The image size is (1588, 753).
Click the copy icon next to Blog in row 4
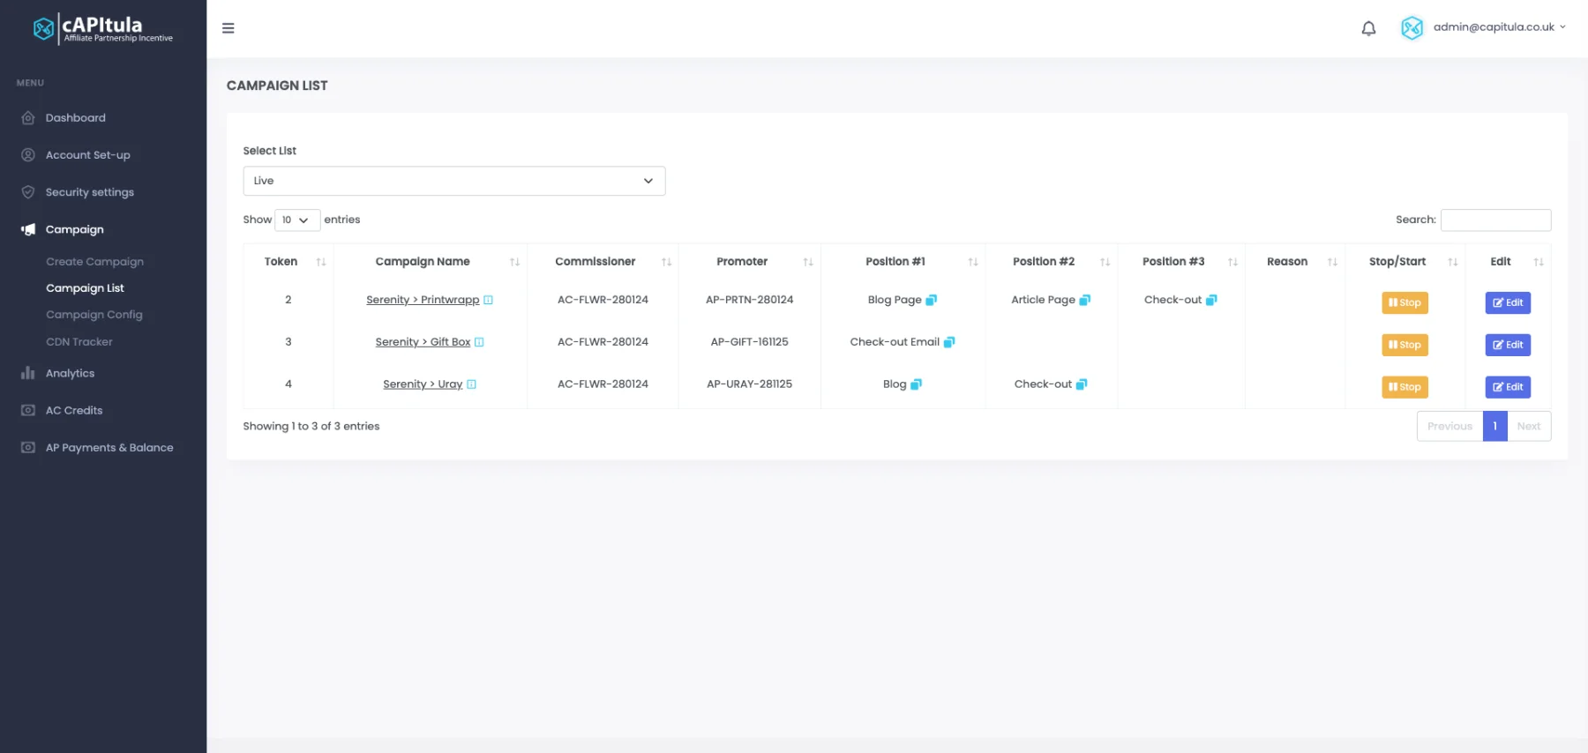point(916,384)
